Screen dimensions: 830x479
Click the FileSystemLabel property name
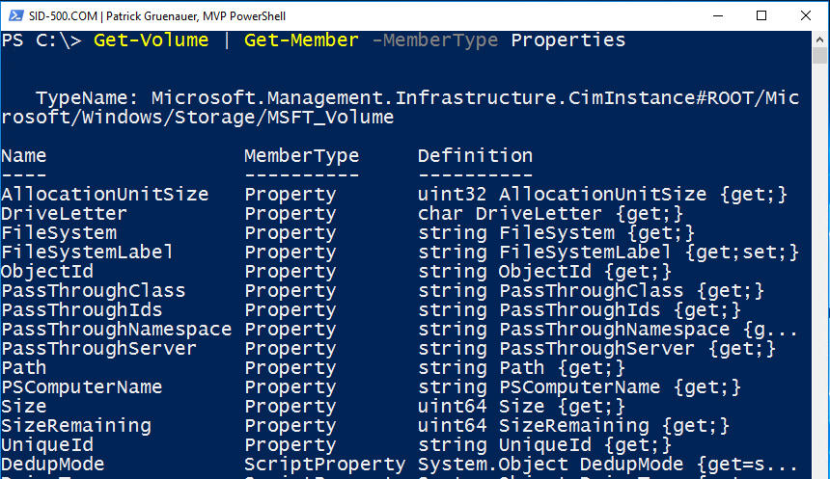click(87, 252)
